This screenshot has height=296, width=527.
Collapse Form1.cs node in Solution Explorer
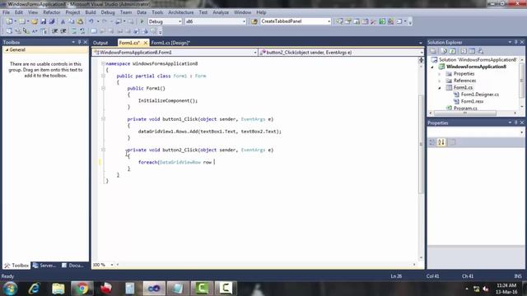point(440,88)
